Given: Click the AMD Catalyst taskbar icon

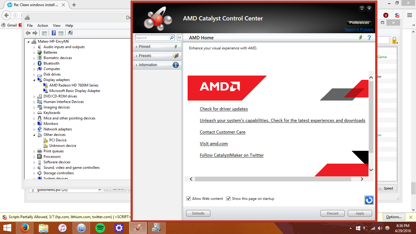Looking at the screenshot, I should click(x=138, y=228).
